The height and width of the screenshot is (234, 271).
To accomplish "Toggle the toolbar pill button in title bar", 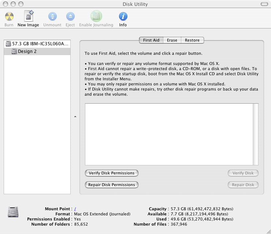I will (264, 4).
